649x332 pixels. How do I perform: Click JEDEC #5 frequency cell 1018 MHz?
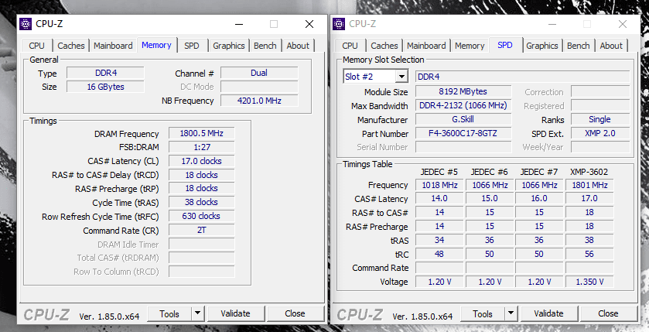439,185
